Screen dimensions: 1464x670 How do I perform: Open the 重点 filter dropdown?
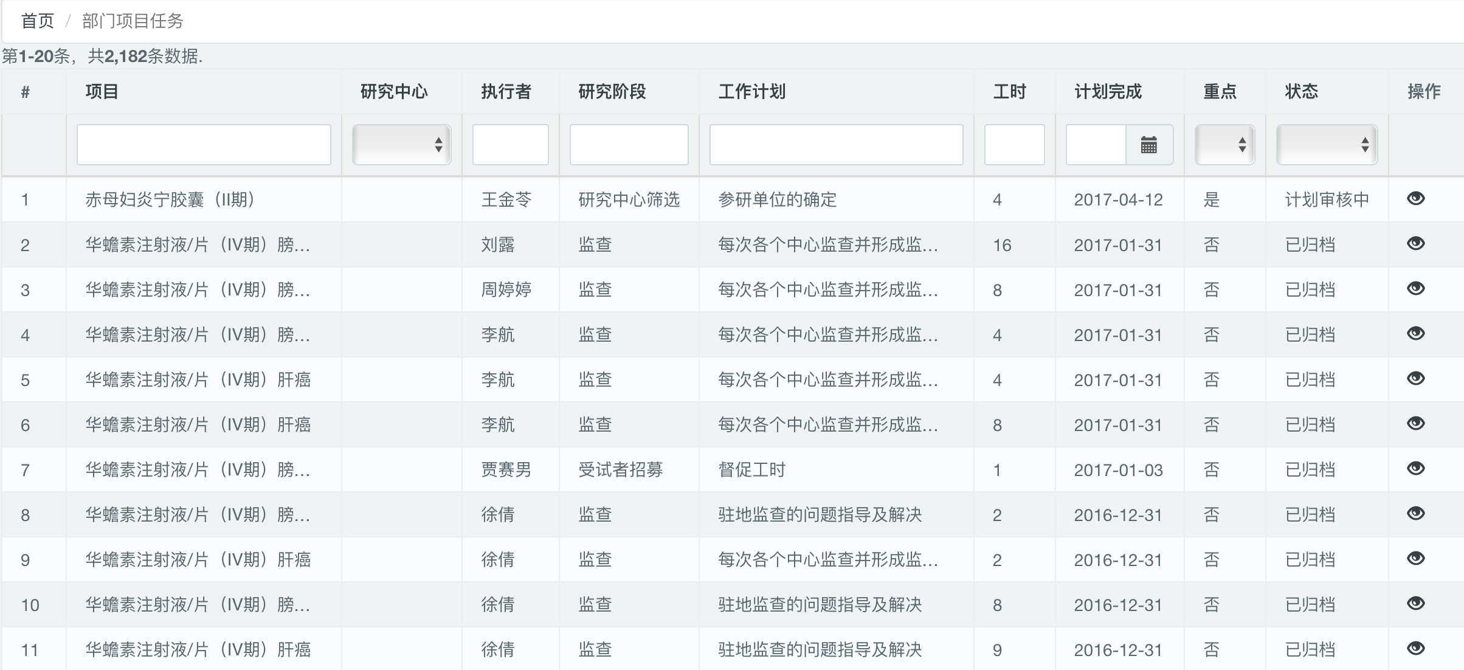click(1224, 145)
